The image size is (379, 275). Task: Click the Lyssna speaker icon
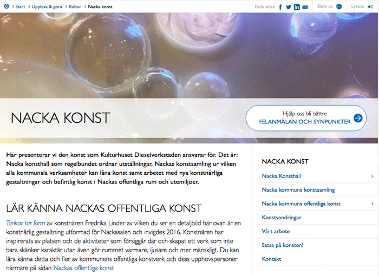click(x=370, y=6)
